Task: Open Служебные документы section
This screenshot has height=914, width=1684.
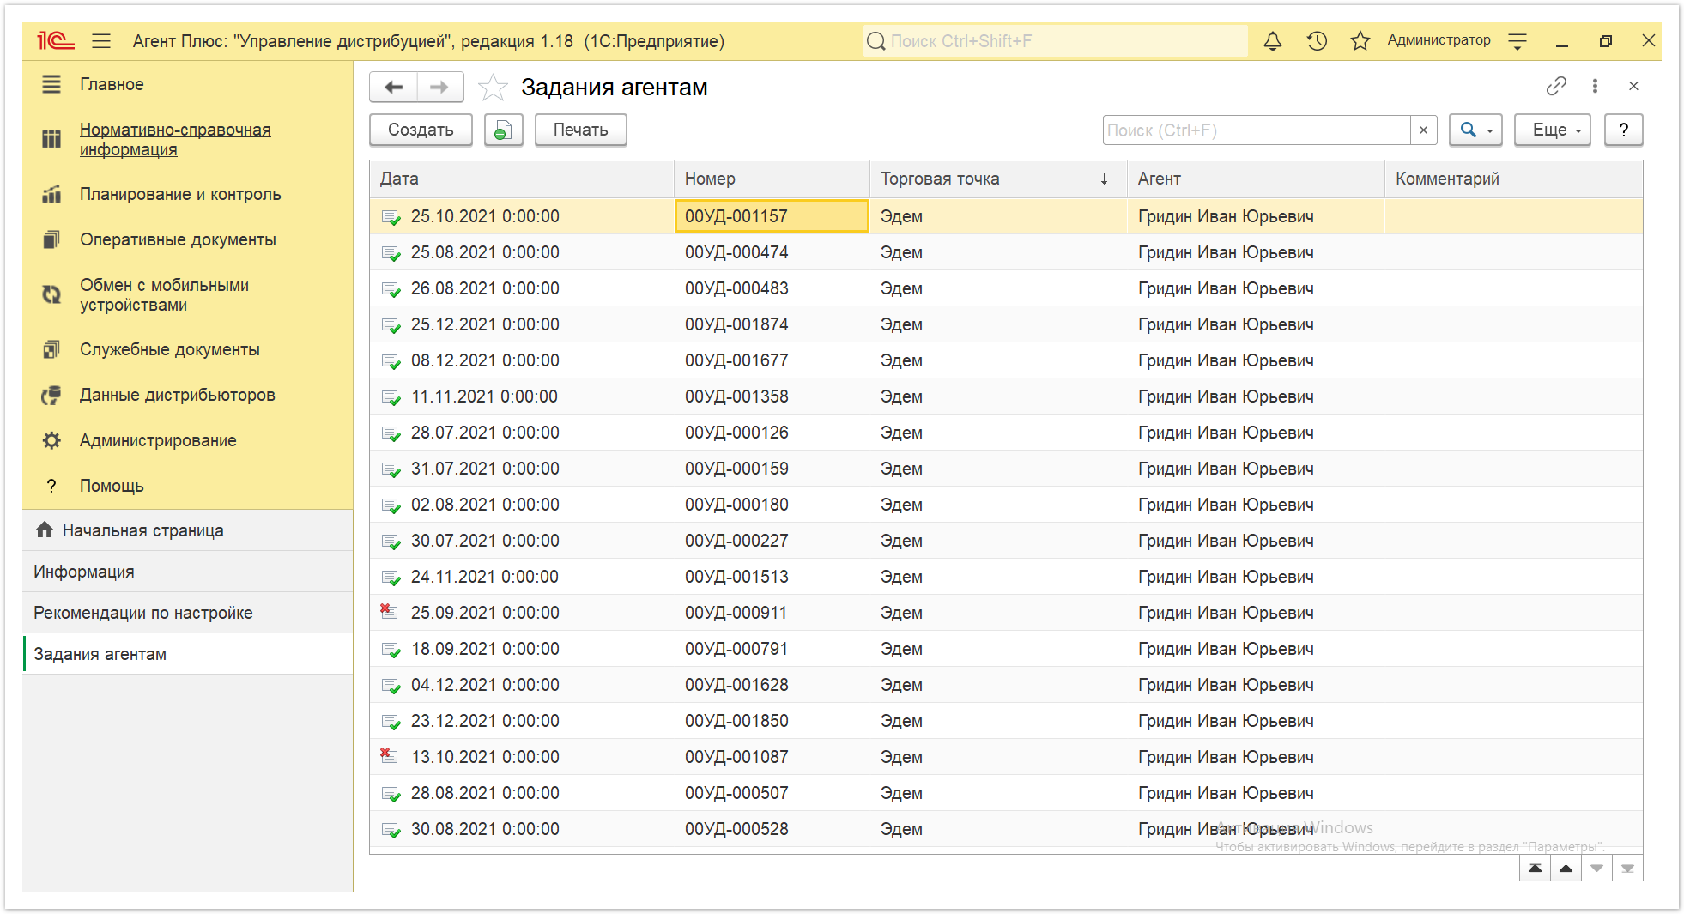Action: (x=169, y=349)
